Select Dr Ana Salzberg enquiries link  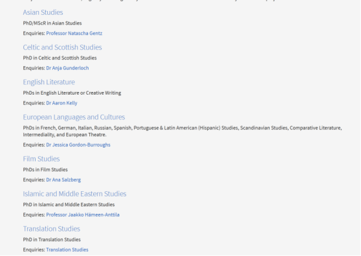63,180
